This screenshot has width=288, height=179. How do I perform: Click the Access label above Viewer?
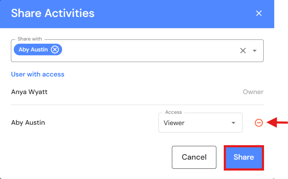point(173,112)
